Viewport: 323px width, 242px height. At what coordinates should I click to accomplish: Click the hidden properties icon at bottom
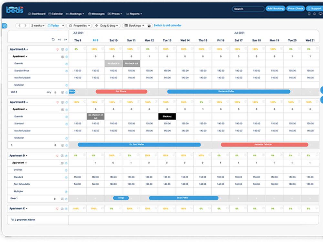pos(13,220)
